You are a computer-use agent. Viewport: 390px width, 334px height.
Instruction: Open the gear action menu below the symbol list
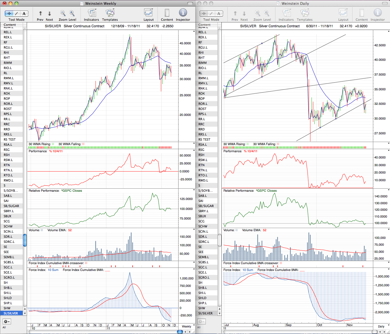pos(7,322)
